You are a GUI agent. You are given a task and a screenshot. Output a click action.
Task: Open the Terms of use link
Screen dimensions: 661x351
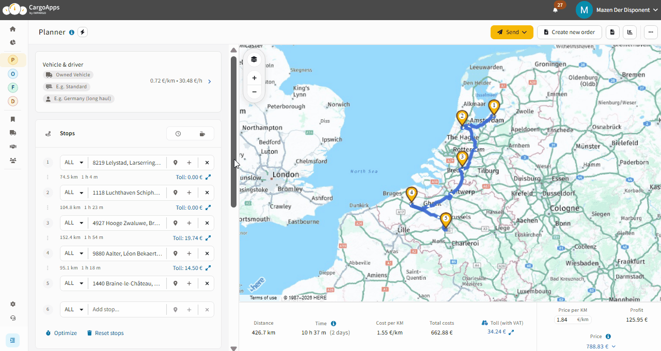(x=263, y=298)
